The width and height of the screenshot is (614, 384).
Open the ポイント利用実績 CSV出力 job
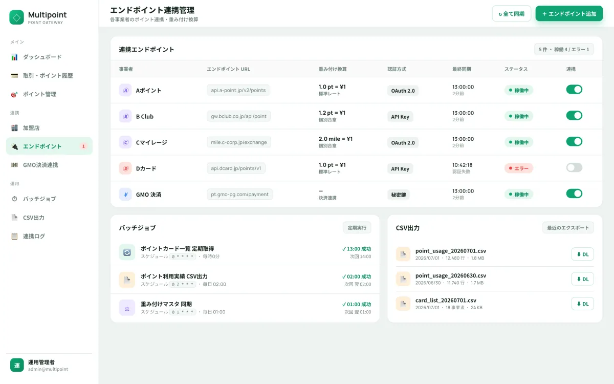coord(245,280)
